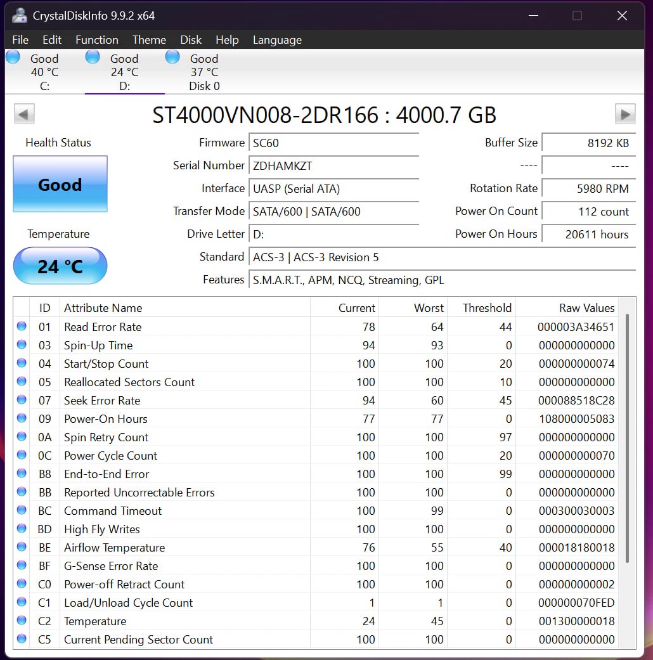
Task: Click status orb for Reallocated Sectors Count row
Action: point(22,381)
